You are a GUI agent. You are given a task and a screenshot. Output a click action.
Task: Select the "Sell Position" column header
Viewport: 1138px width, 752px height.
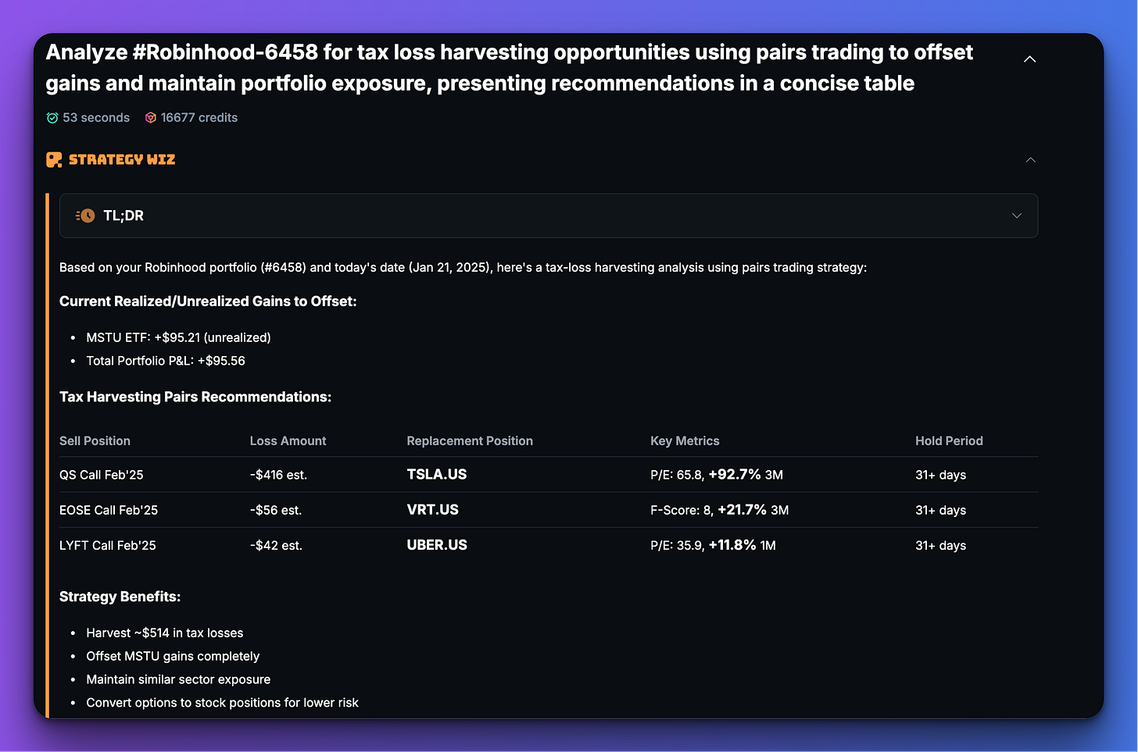(95, 440)
